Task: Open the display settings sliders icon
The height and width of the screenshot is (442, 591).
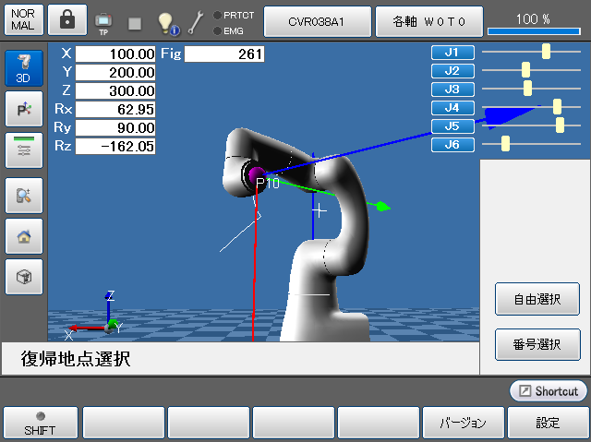Action: tap(24, 149)
